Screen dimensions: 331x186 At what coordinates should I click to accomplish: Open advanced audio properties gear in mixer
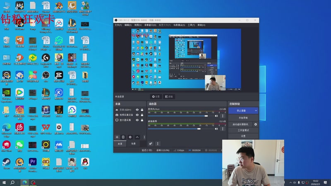tap(151, 143)
